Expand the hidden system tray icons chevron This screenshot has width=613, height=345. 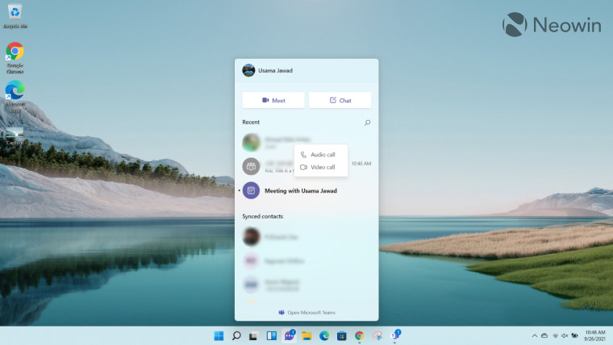pos(535,335)
